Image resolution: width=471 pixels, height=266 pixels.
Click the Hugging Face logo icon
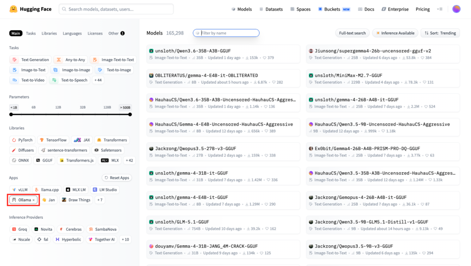[x=14, y=9]
